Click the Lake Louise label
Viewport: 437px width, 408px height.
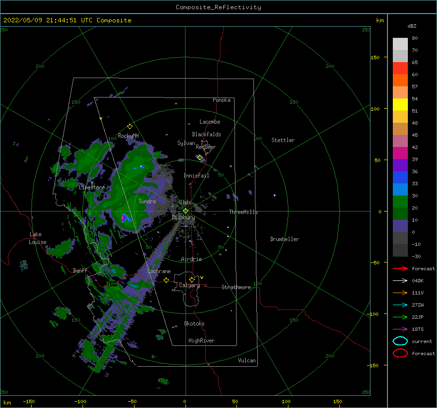click(x=37, y=238)
